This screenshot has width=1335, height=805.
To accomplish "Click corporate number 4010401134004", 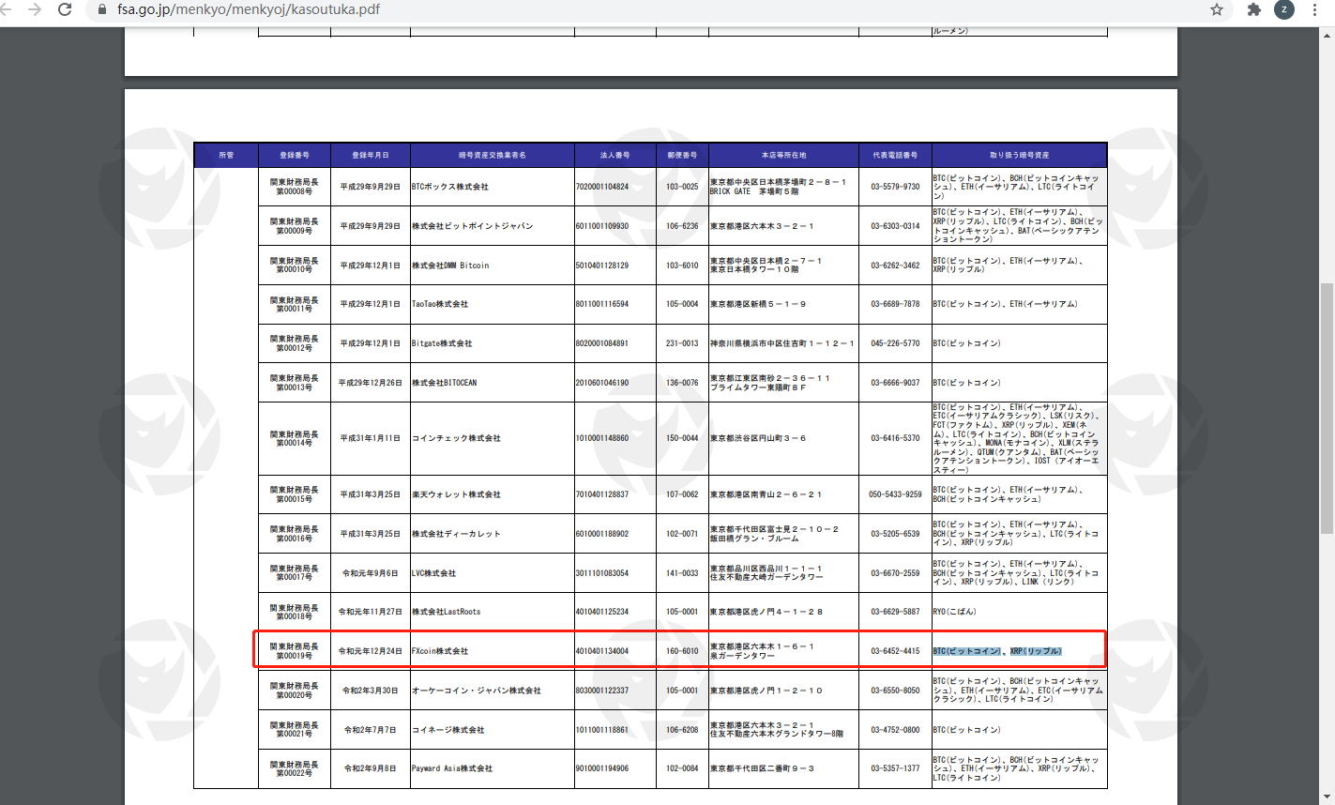I will tap(602, 651).
